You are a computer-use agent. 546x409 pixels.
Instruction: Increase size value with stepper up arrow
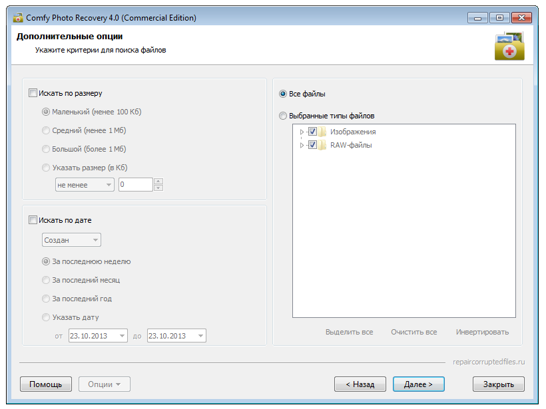click(158, 181)
